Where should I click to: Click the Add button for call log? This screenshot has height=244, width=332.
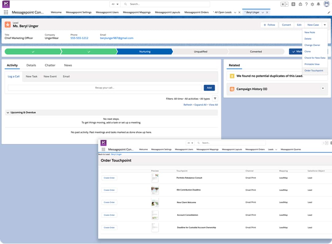click(209, 88)
